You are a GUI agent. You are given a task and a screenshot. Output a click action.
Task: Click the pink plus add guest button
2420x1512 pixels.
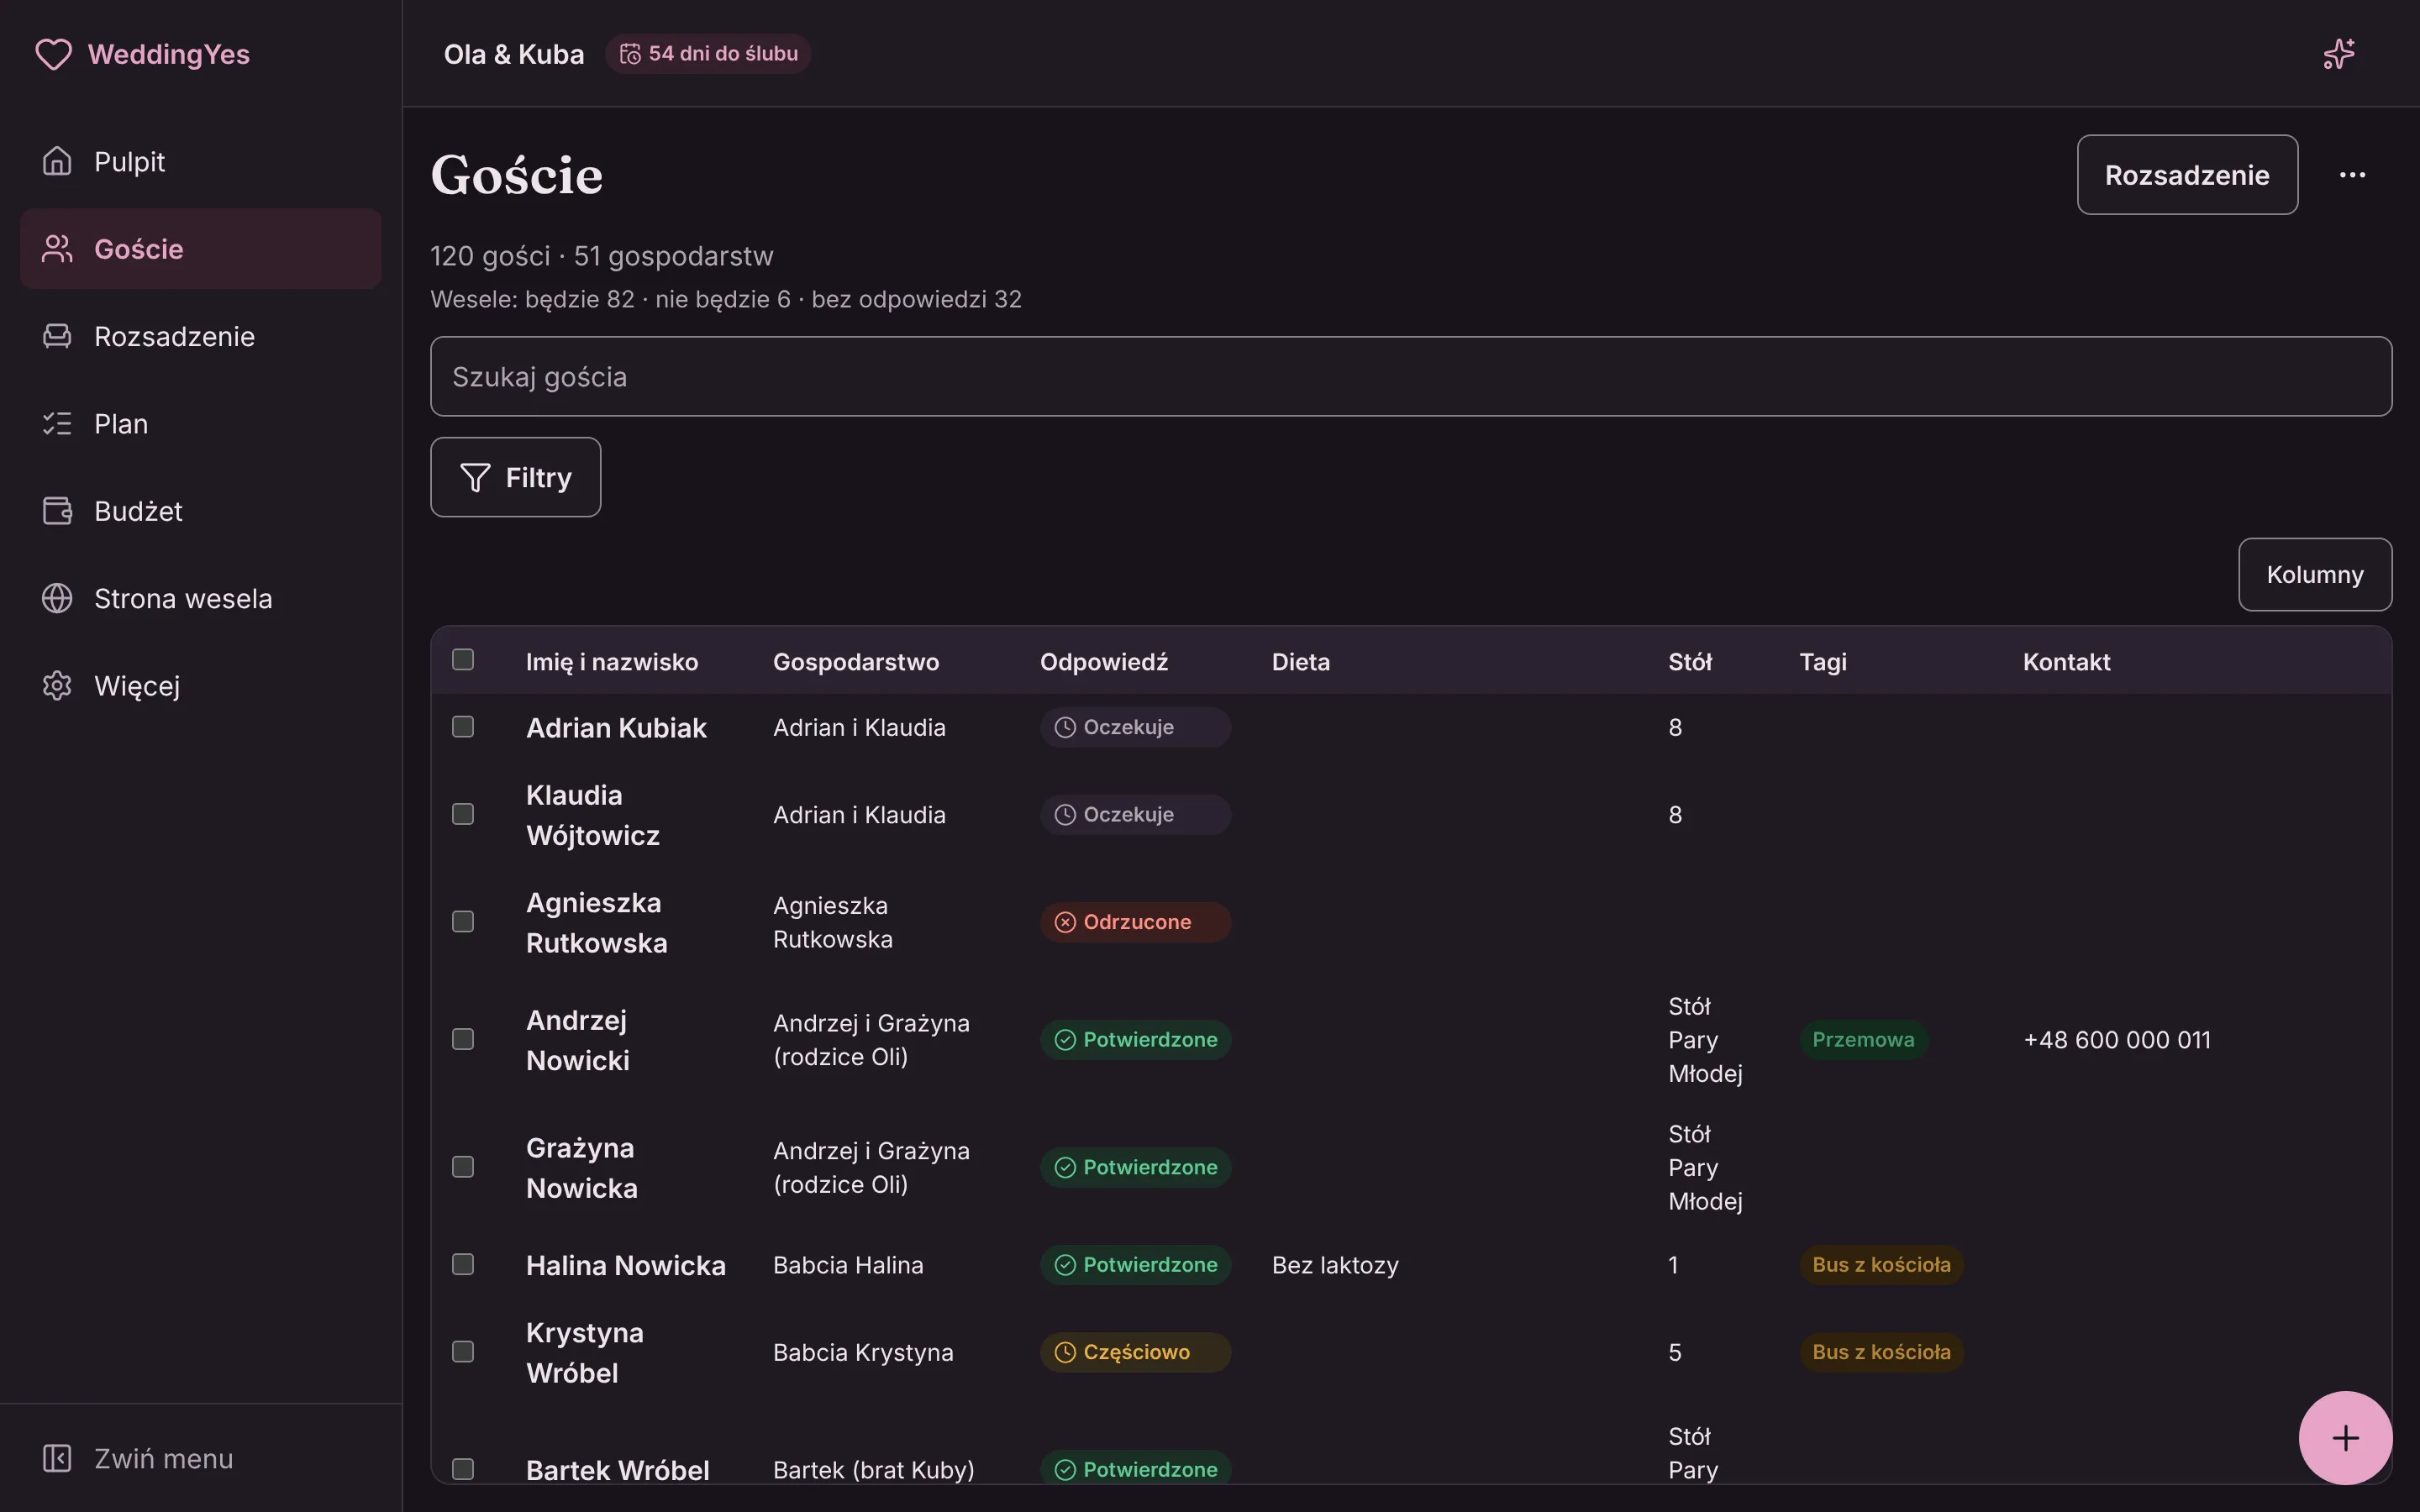[x=2345, y=1438]
